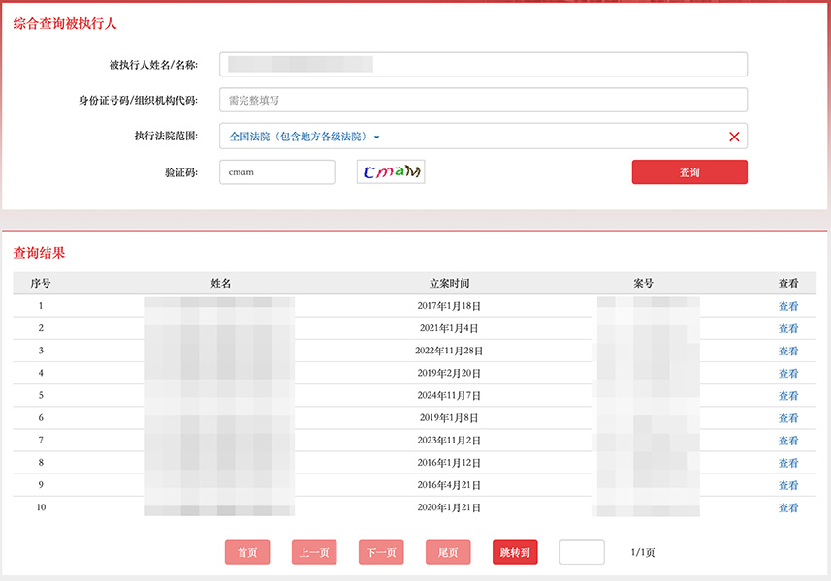Focus the 被执行人姓名/名称 input field

483,64
